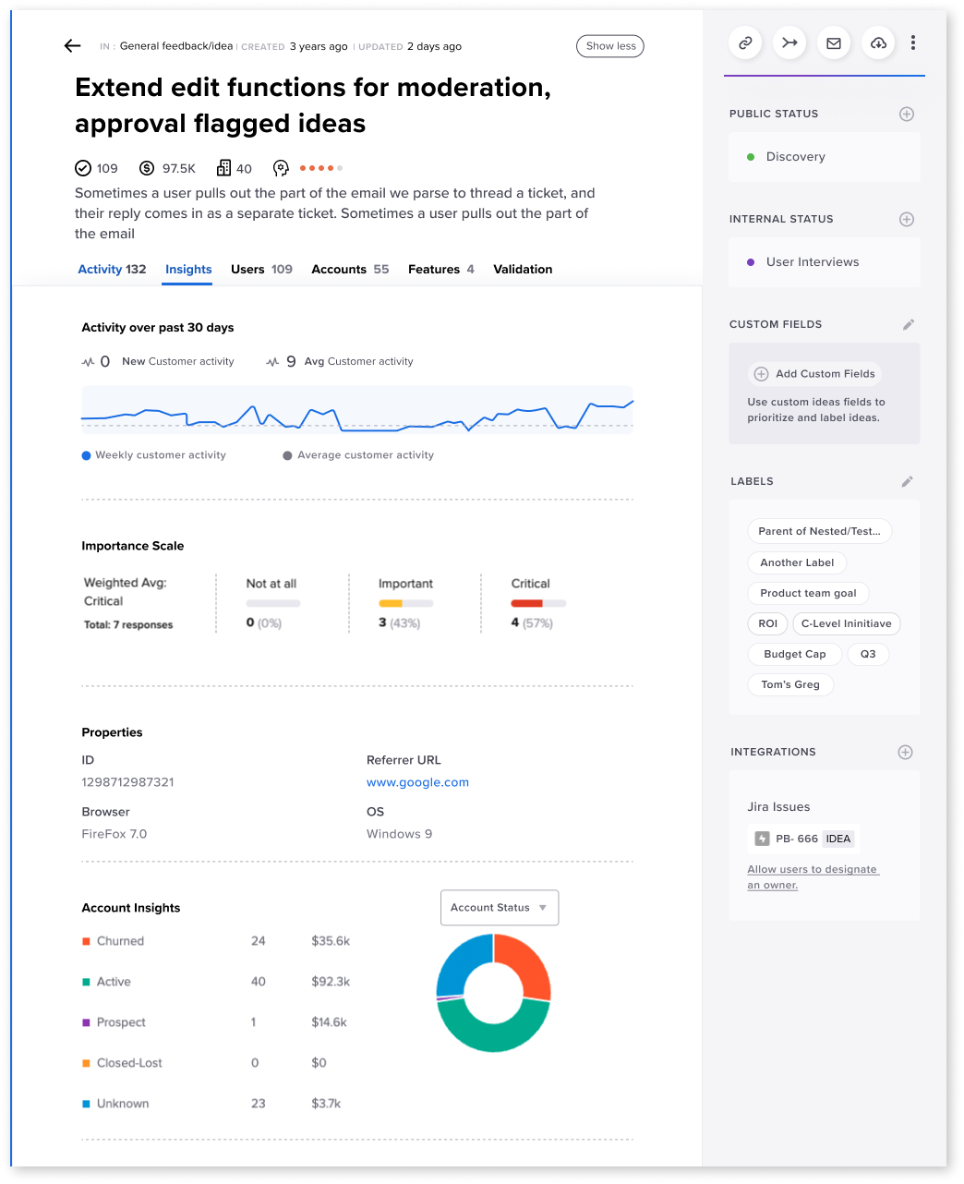964x1184 pixels.
Task: Click the cloud download icon
Action: tap(878, 42)
